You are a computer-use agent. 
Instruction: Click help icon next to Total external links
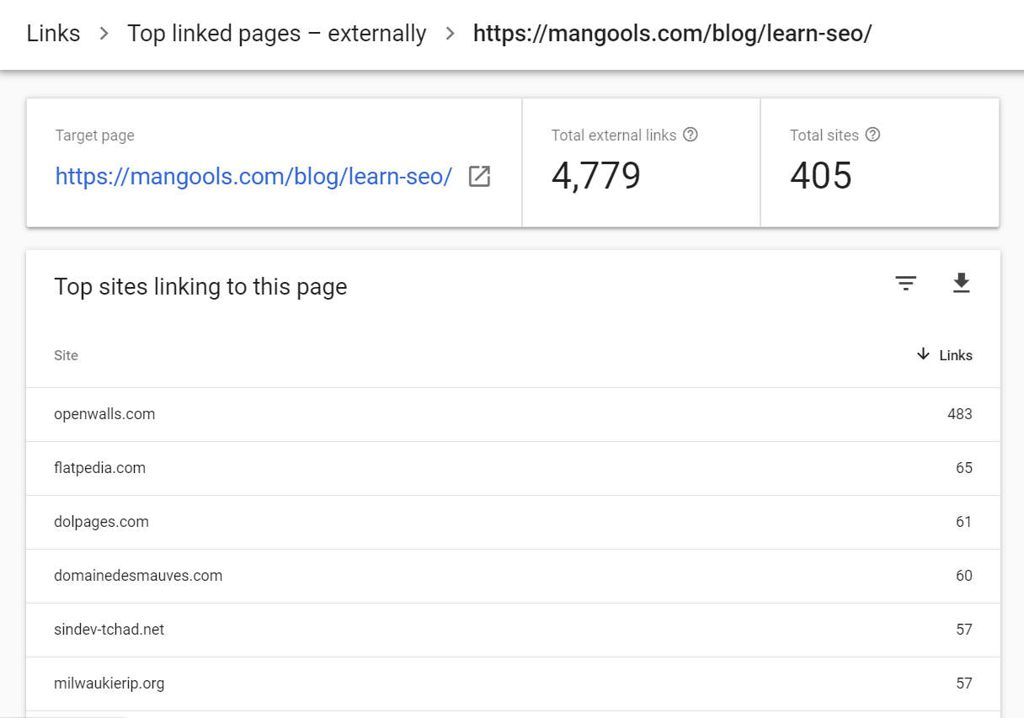[691, 135]
